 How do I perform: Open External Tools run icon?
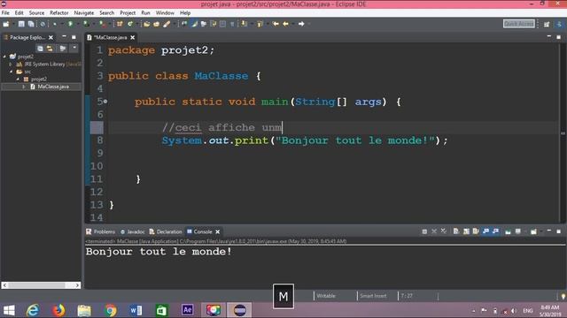coord(103,24)
